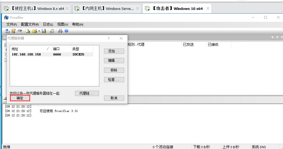Screen dimensions: 283x149
Task: Click the printer toolbar icon
Action: tap(60, 31)
